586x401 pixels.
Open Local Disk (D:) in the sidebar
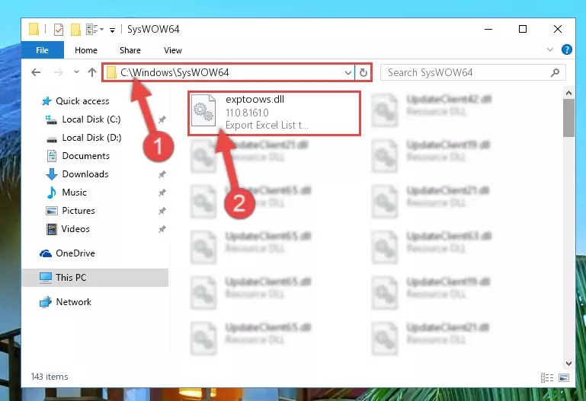pyautogui.click(x=91, y=138)
